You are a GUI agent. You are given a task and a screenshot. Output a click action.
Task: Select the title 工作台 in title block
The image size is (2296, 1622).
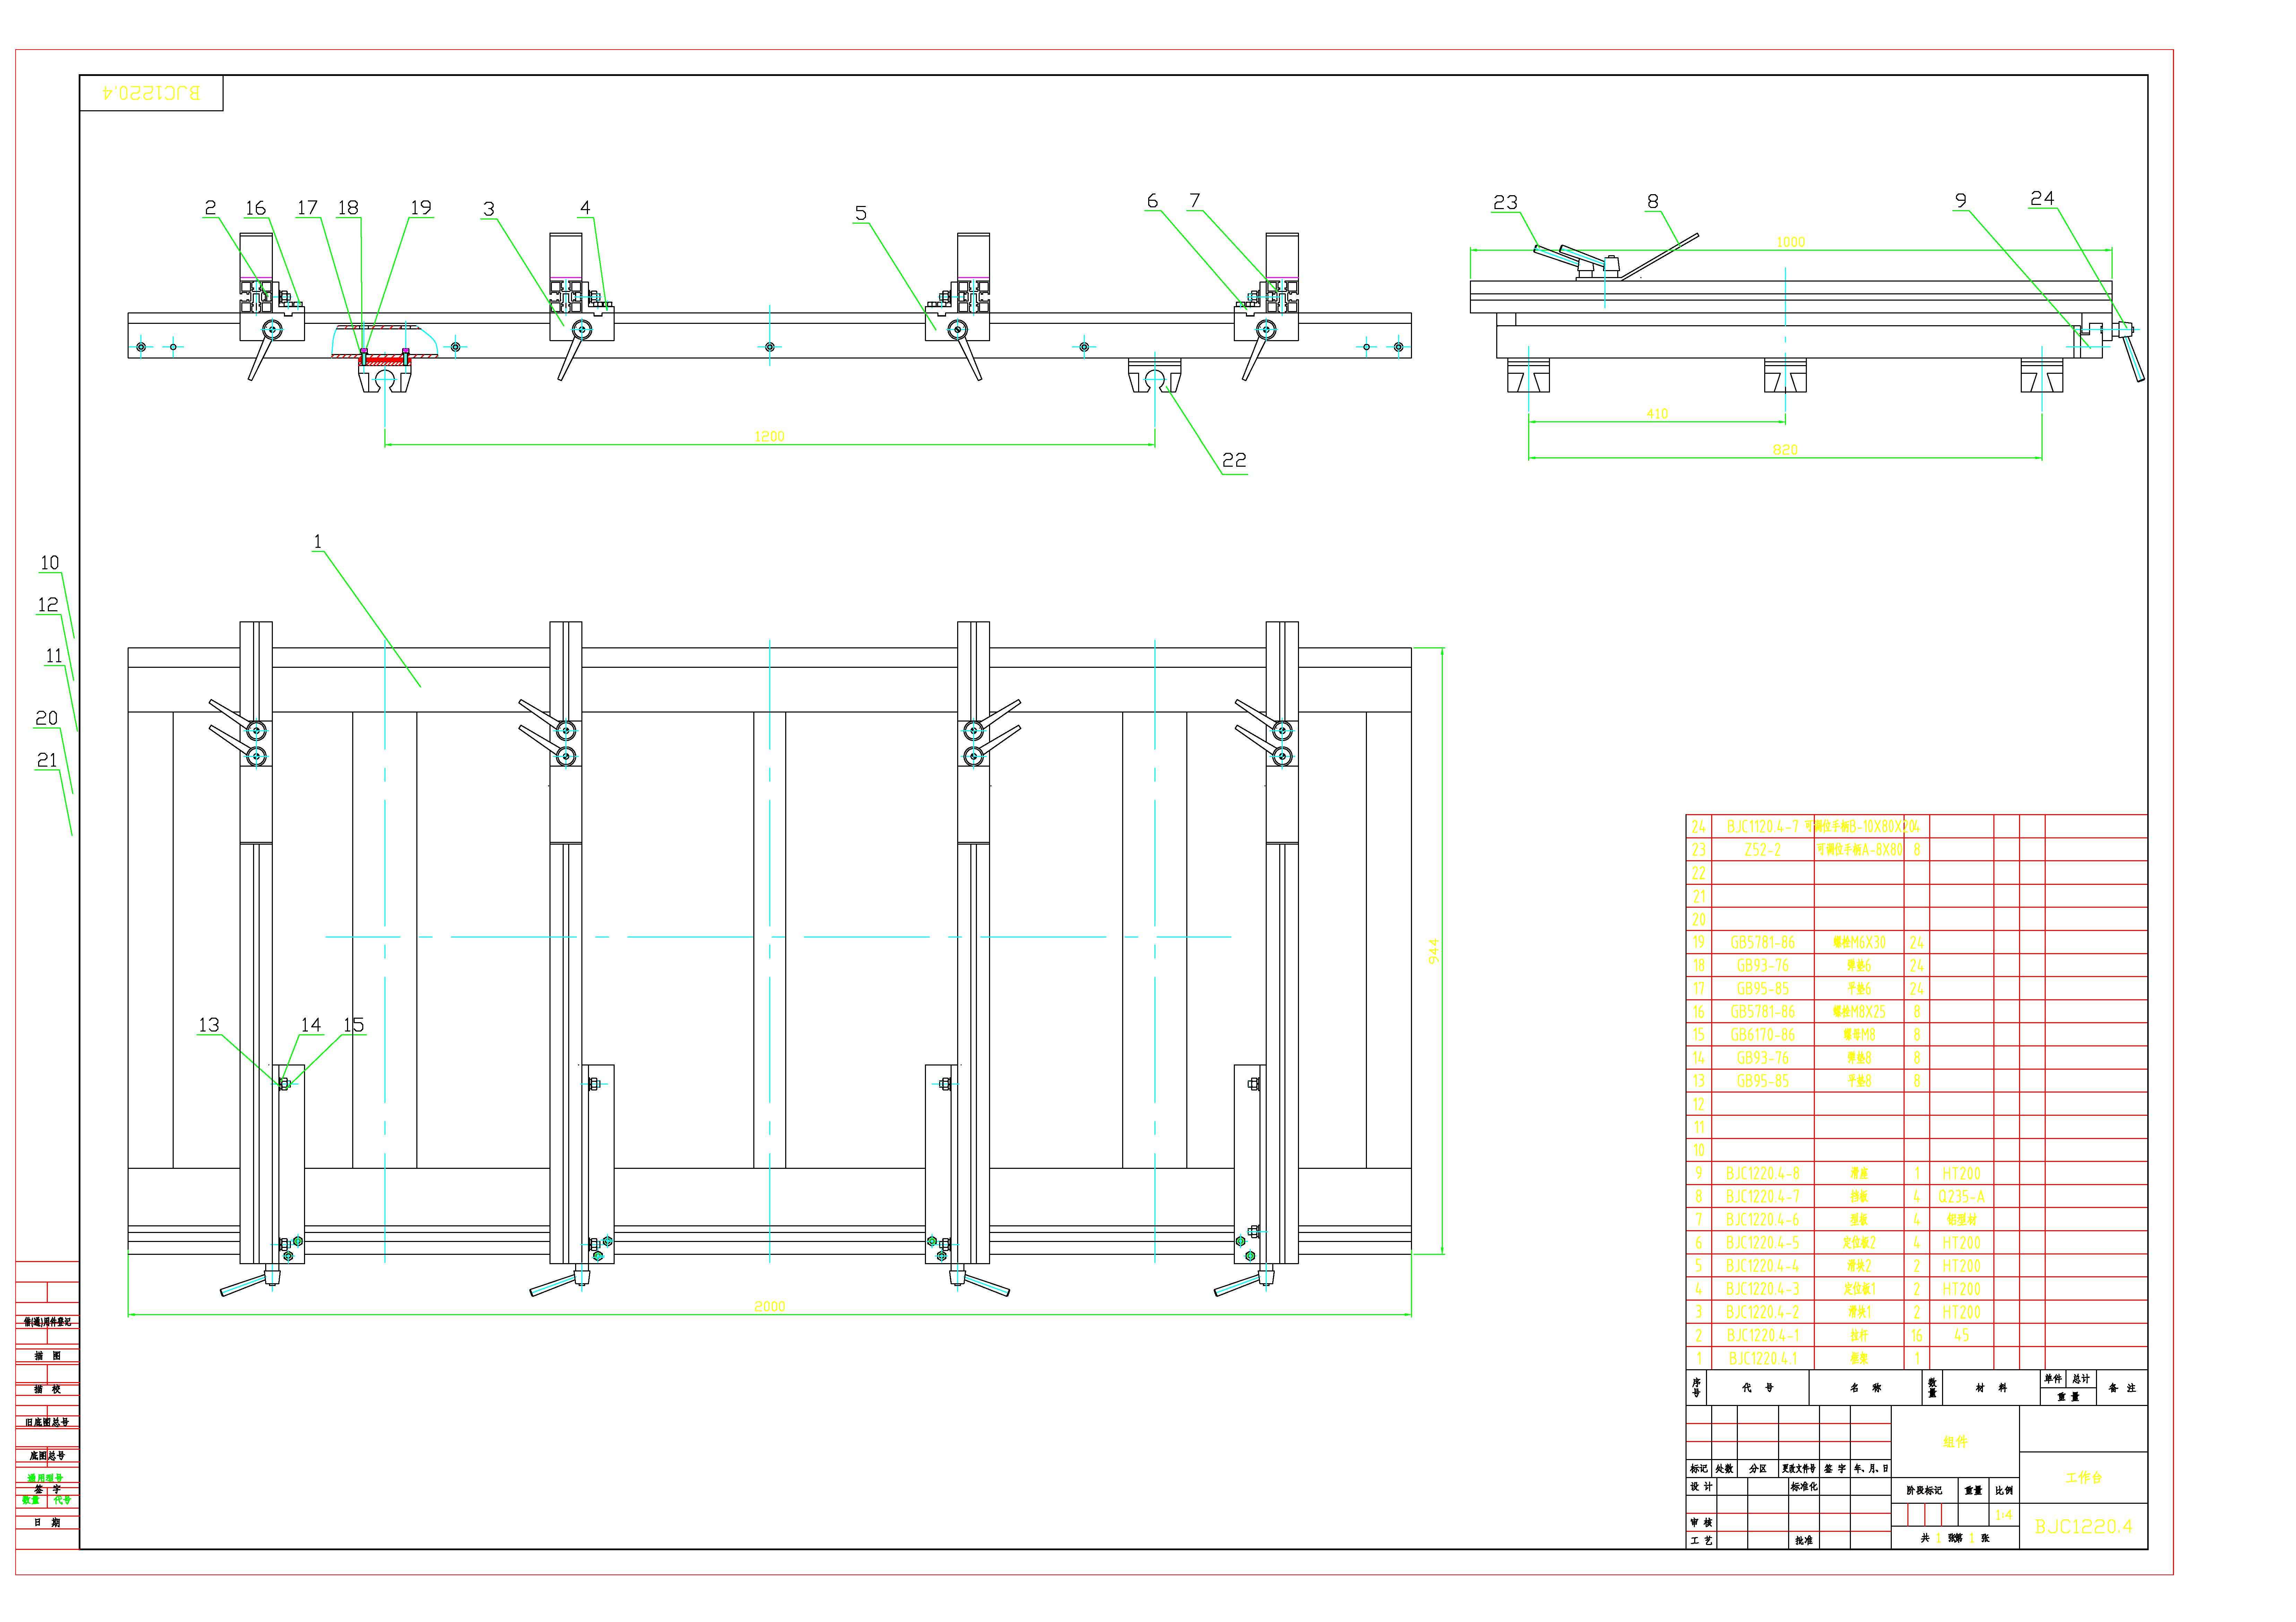(2084, 1477)
